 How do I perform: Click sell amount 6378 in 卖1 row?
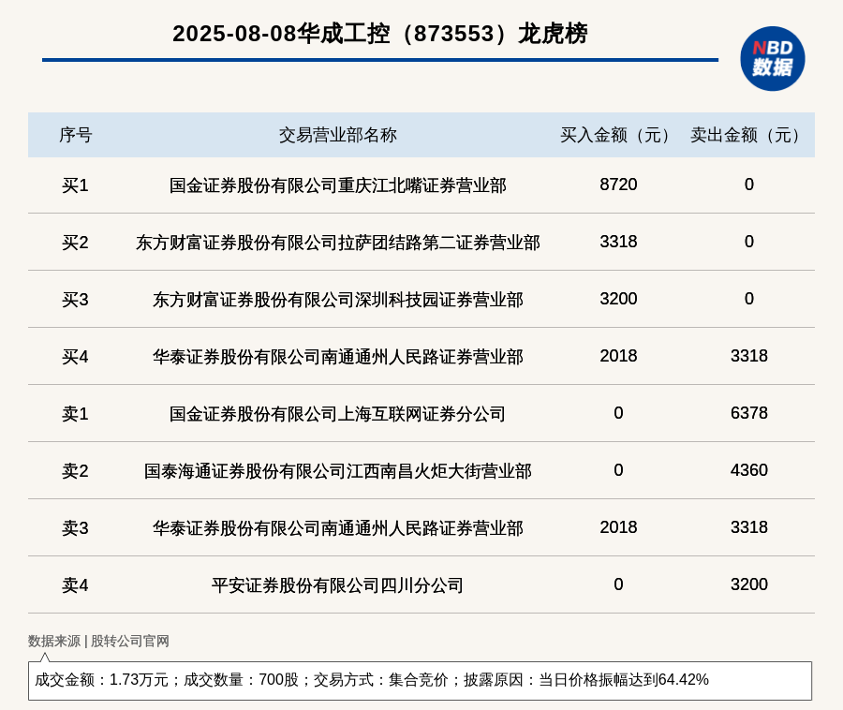pos(749,413)
